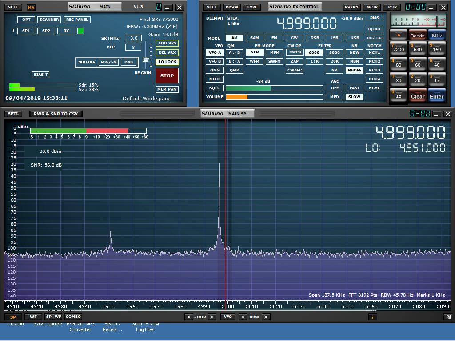This screenshot has width=455, height=341.
Task: Adjust the squelch level bar
Action: (275, 88)
